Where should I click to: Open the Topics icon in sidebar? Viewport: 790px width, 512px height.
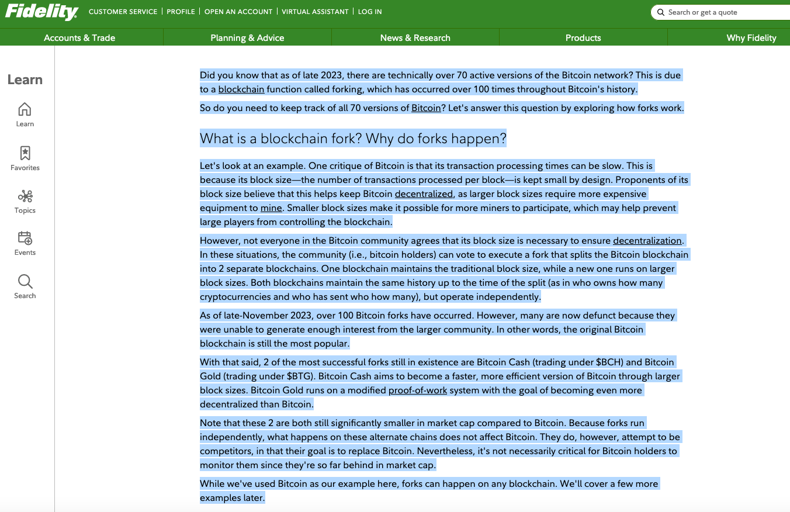click(25, 196)
